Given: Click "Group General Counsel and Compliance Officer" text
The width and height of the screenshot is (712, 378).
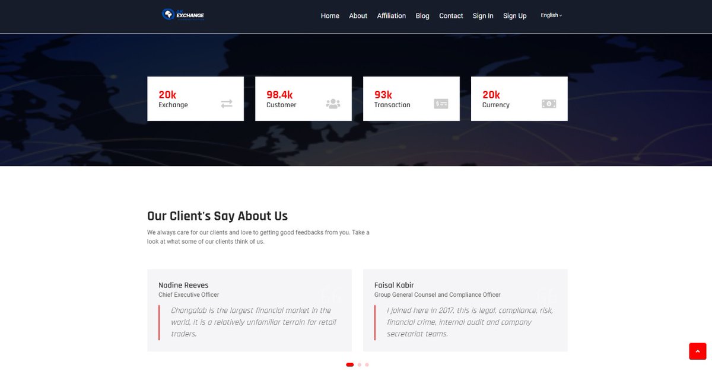Looking at the screenshot, I should [x=437, y=295].
